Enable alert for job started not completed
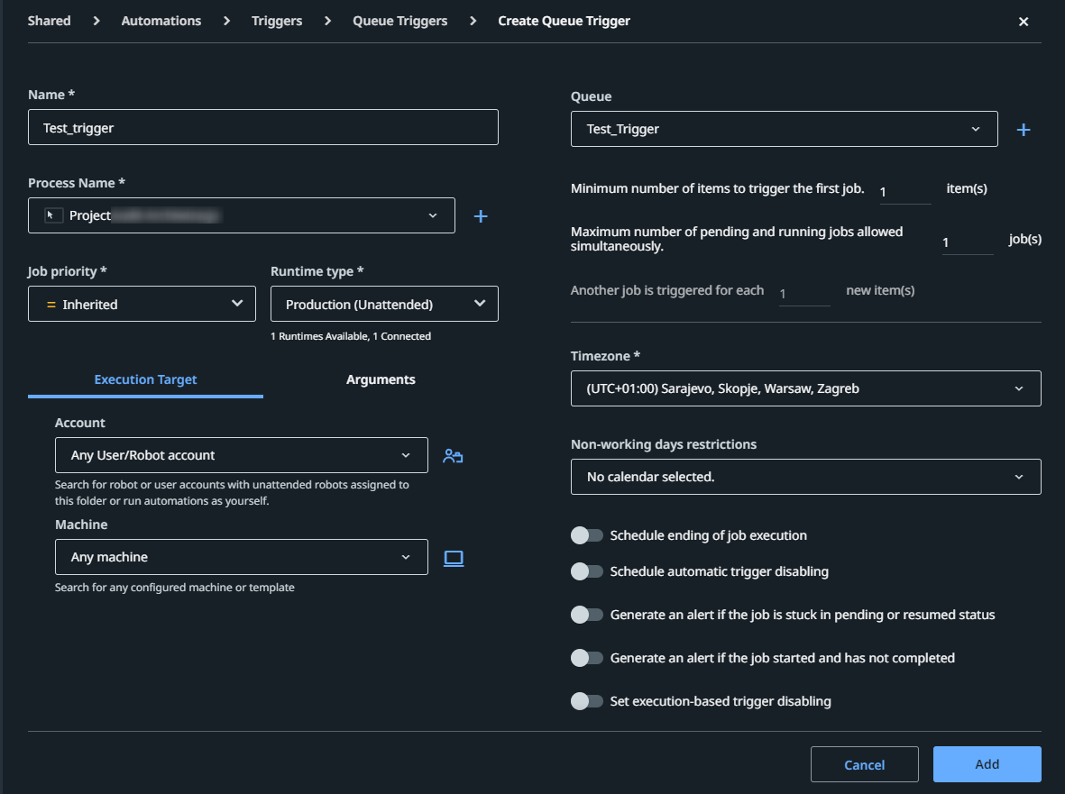This screenshot has height=794, width=1065. (x=587, y=658)
